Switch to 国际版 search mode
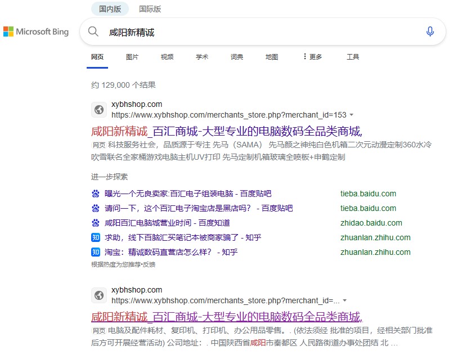This screenshot has height=355, width=466. point(150,9)
